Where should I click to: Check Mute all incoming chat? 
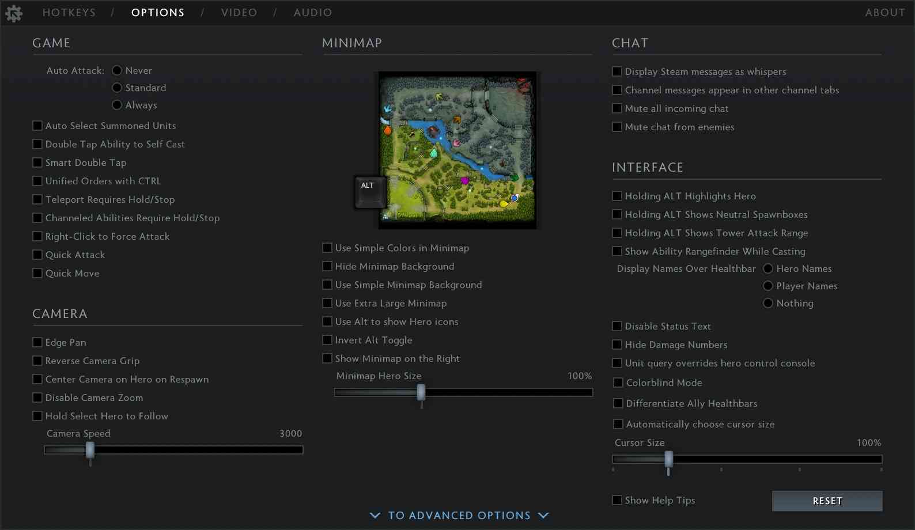617,108
